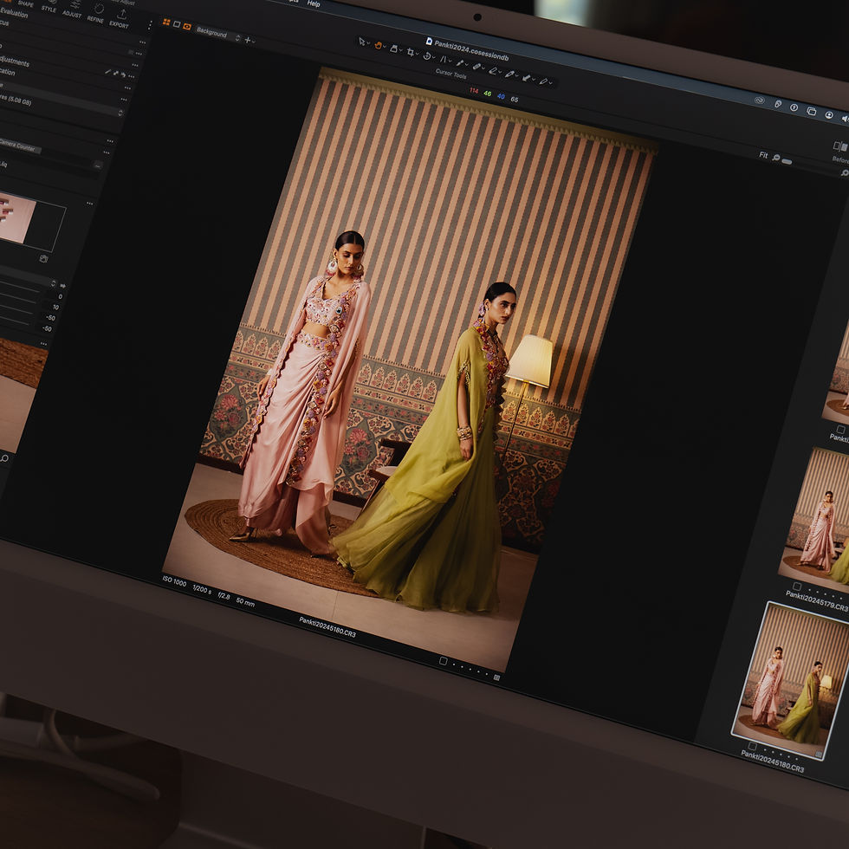Open Pan hand tool options chevron
The height and width of the screenshot is (849, 849).
385,46
